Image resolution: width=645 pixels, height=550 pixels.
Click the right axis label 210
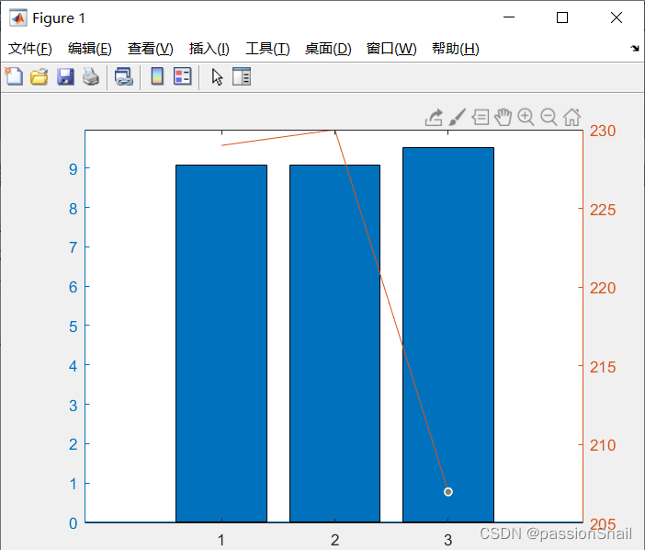(x=603, y=445)
